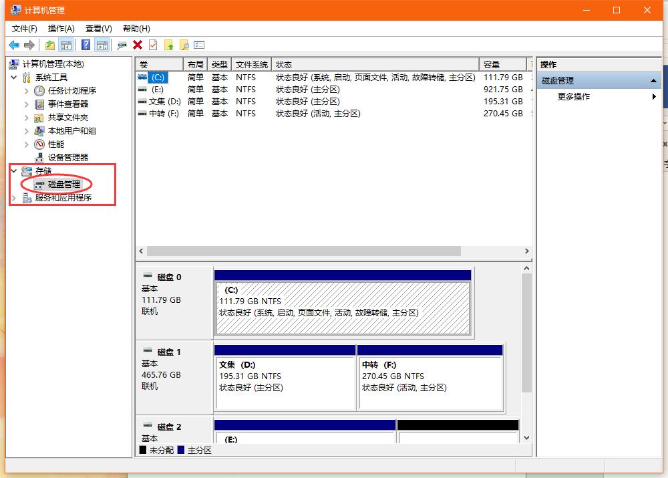Select 存储 node in the tree
Image resolution: width=668 pixels, height=478 pixels.
click(x=43, y=171)
